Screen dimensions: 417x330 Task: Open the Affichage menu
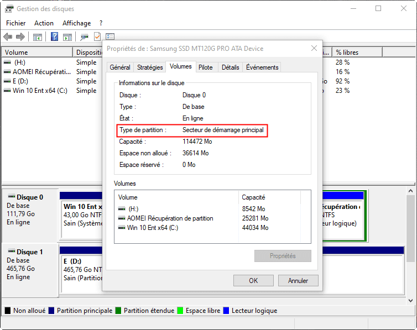(x=76, y=23)
